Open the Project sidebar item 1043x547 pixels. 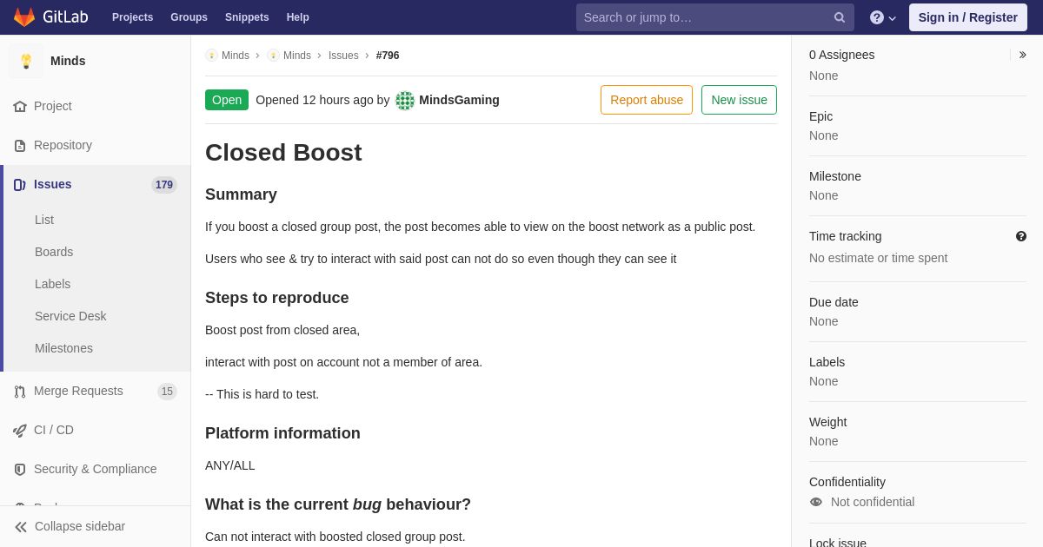(53, 106)
